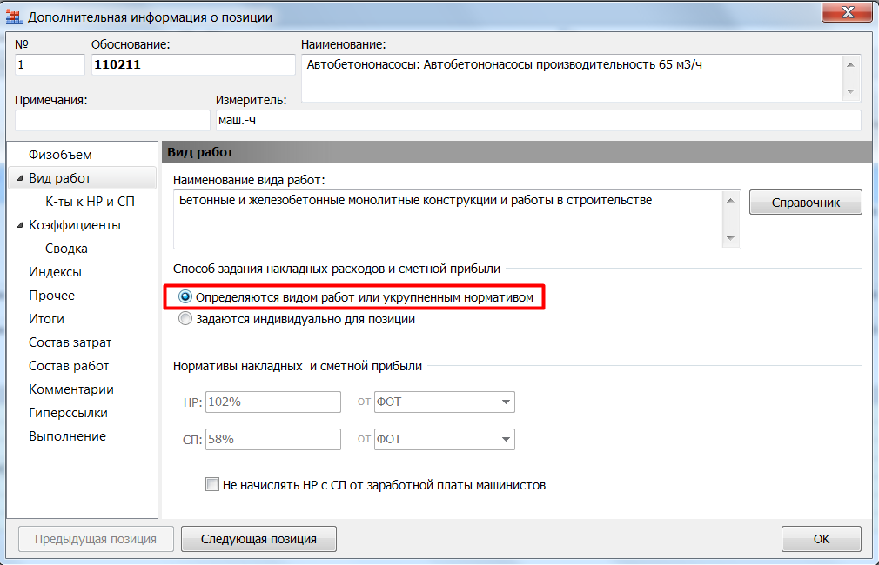879x565 pixels.
Task: Go to the 'Индексы' section
Action: pos(55,272)
